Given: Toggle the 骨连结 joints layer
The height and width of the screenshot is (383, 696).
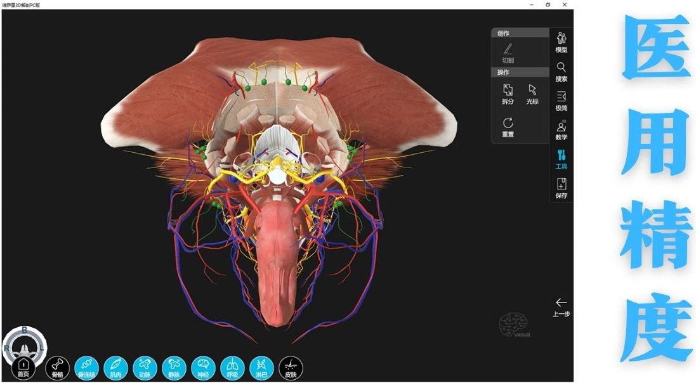Looking at the screenshot, I should tap(86, 368).
